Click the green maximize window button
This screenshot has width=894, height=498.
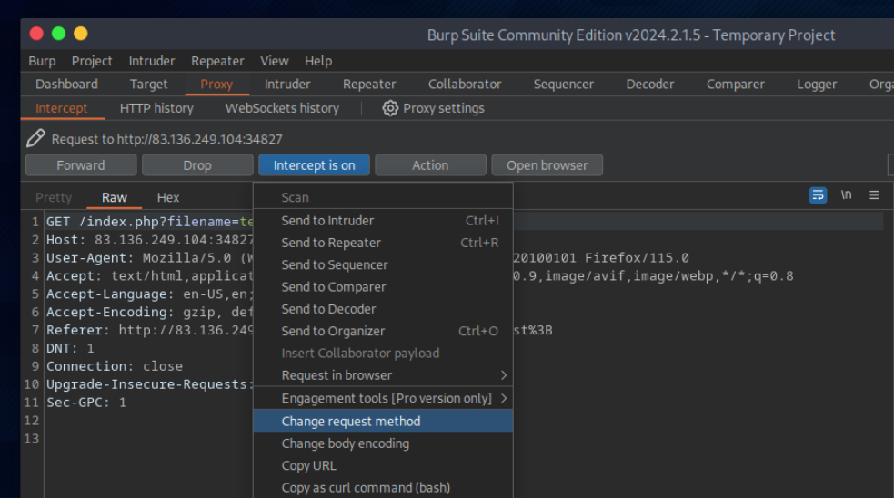click(58, 34)
